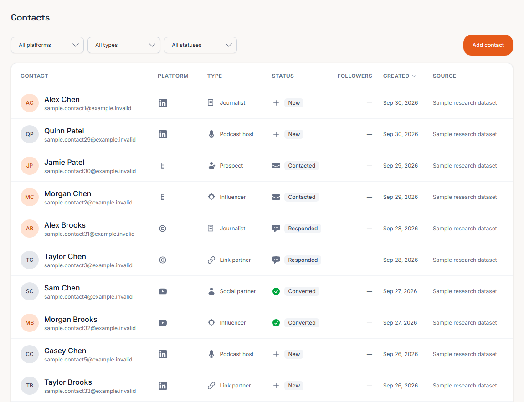Click green check icon for Morgan Brooks
The image size is (524, 402).
pos(276,322)
